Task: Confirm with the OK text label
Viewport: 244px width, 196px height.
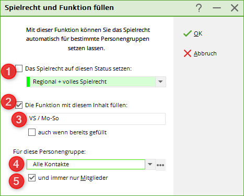Action: pyautogui.click(x=198, y=33)
